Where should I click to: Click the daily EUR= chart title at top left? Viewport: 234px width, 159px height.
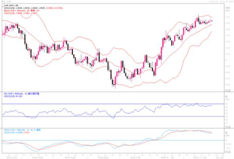click(5, 2)
